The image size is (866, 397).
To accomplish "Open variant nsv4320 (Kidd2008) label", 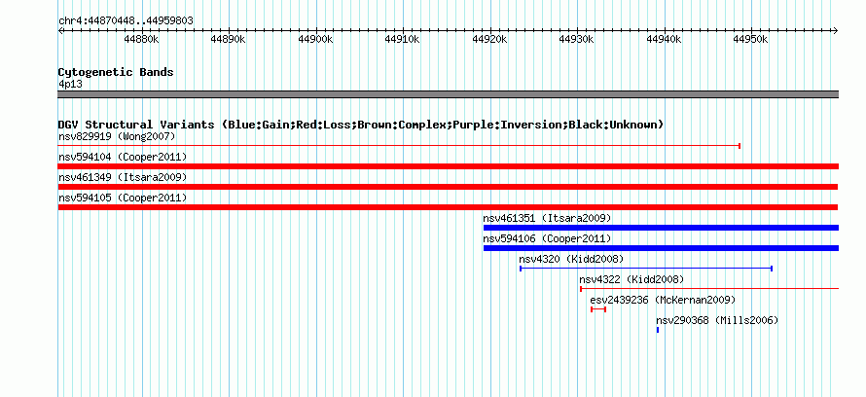I will click(x=571, y=259).
